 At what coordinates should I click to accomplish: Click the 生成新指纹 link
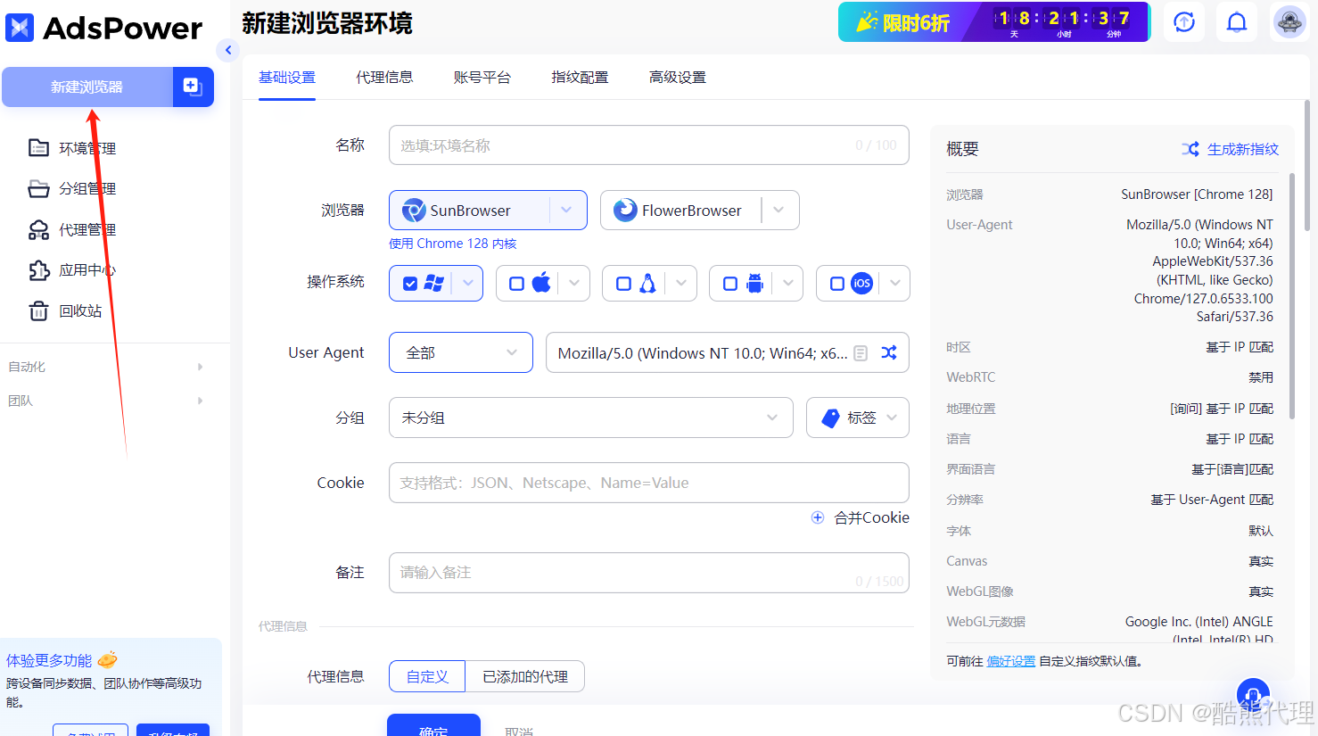pos(1231,149)
